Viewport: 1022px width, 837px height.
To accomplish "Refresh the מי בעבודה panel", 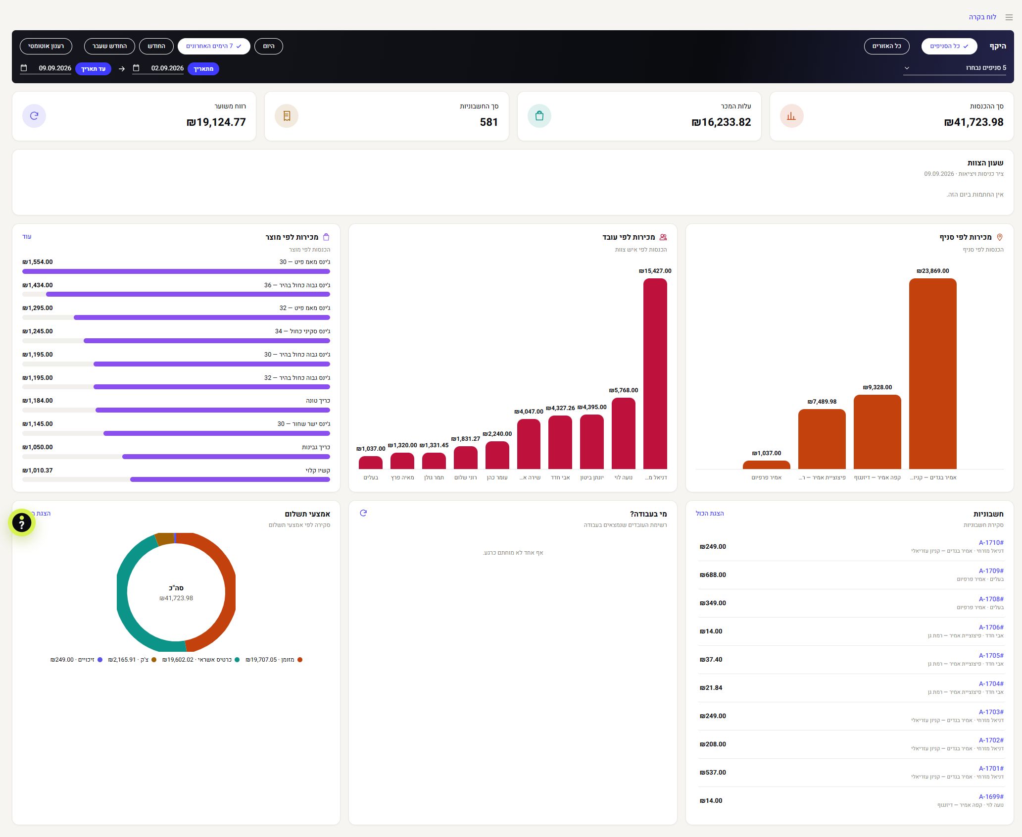I will click(x=363, y=513).
